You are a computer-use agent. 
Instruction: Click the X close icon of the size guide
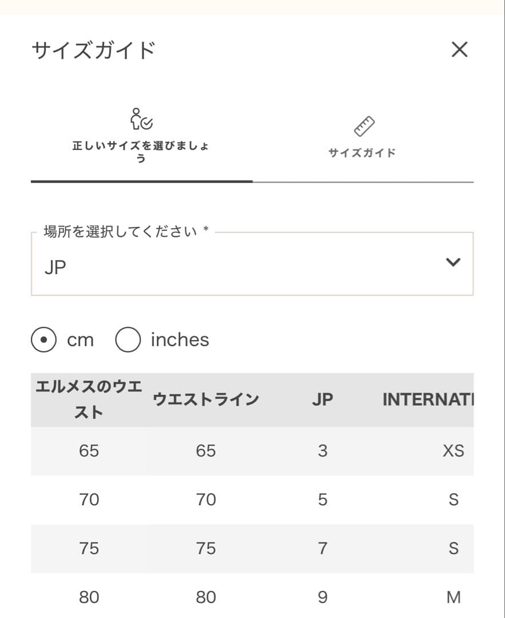point(460,50)
